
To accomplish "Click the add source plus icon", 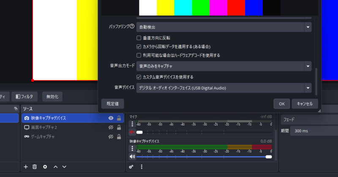I will 26,167.
